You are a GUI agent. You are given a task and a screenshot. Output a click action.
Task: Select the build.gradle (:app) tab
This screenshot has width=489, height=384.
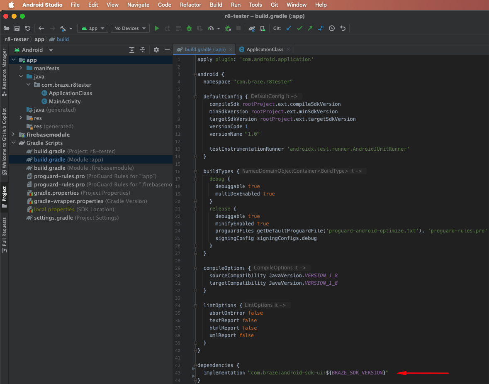[x=205, y=49]
